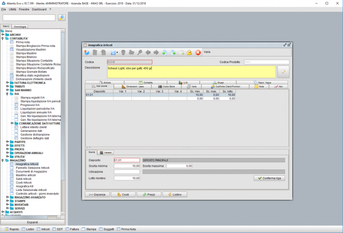Select Pannello Selezione Articoli tree item
The image size is (343, 233).
coord(32,168)
